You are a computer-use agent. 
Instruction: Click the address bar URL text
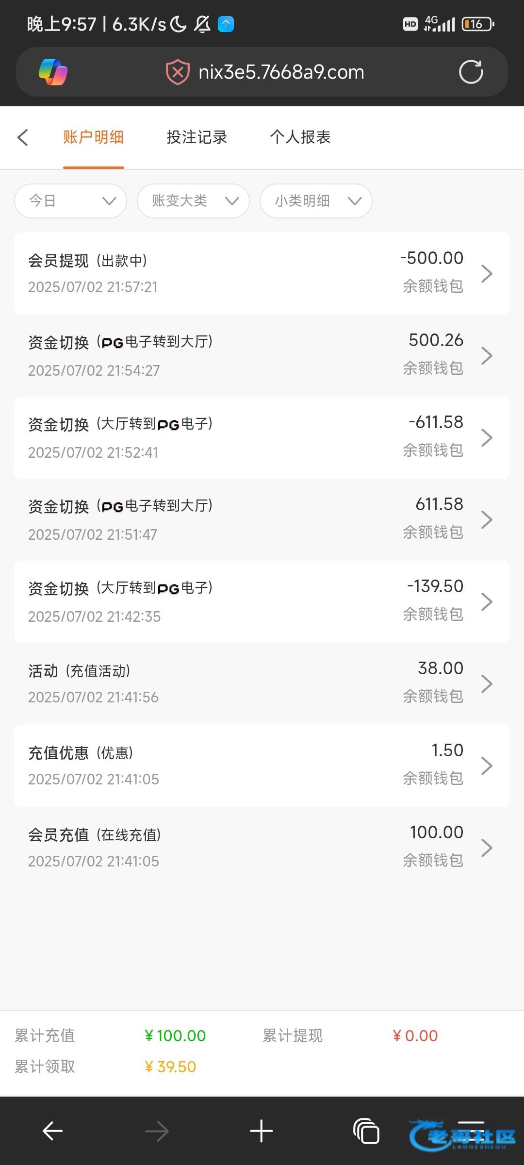click(281, 72)
